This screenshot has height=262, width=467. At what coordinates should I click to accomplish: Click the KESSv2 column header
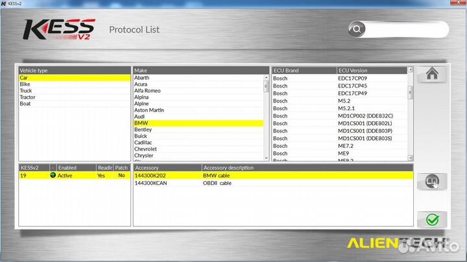pos(34,167)
